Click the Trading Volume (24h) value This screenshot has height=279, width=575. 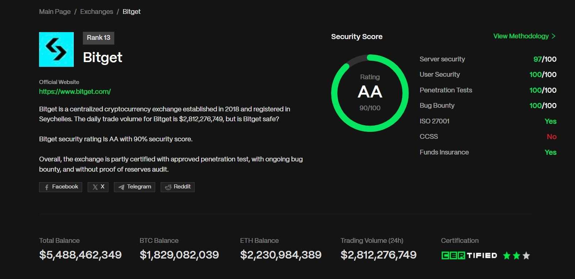tap(378, 255)
